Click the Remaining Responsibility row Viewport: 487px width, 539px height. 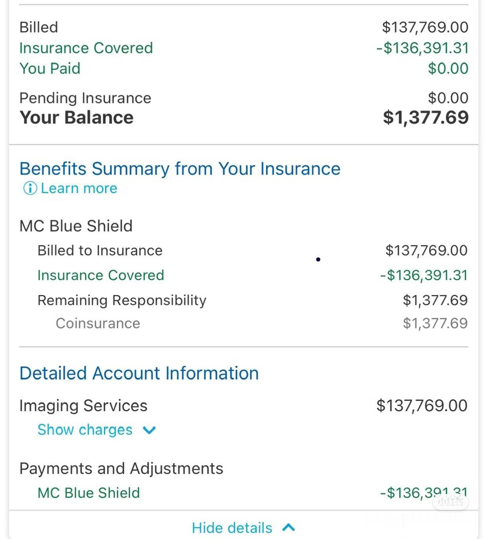click(253, 300)
